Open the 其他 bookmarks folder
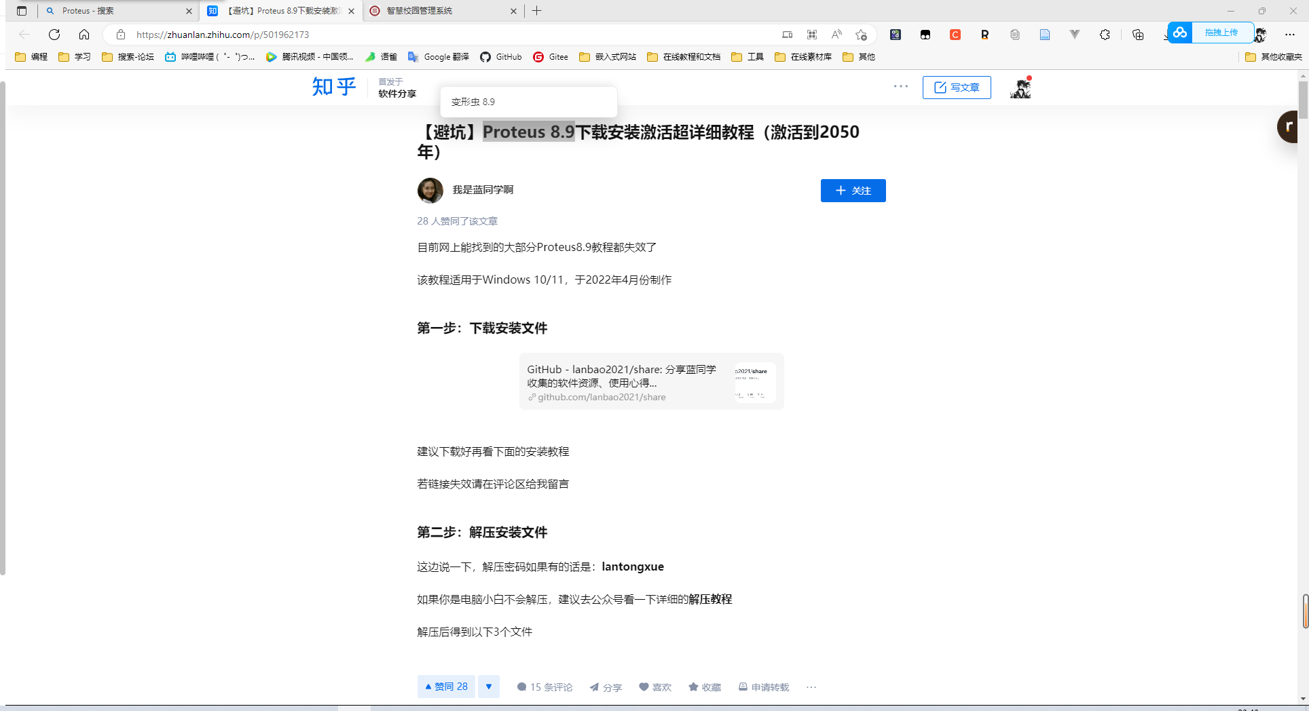The image size is (1309, 711). point(859,57)
